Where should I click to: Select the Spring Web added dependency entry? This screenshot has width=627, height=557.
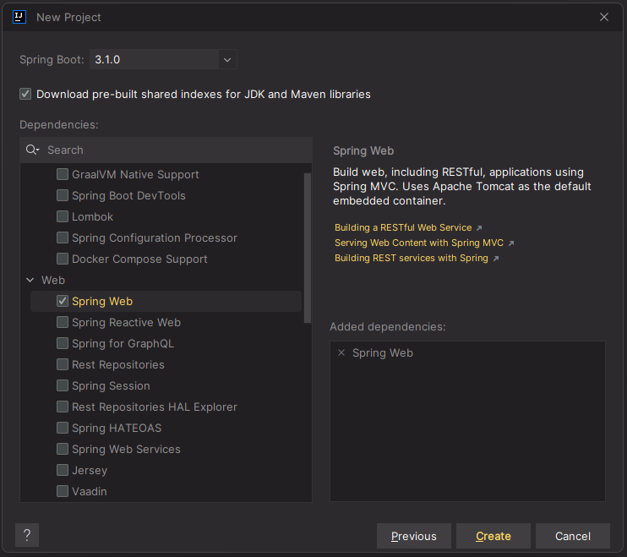[x=383, y=352]
